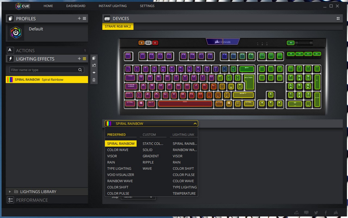The height and width of the screenshot is (218, 348).
Task: Open the Settings tab
Action: point(147,6)
